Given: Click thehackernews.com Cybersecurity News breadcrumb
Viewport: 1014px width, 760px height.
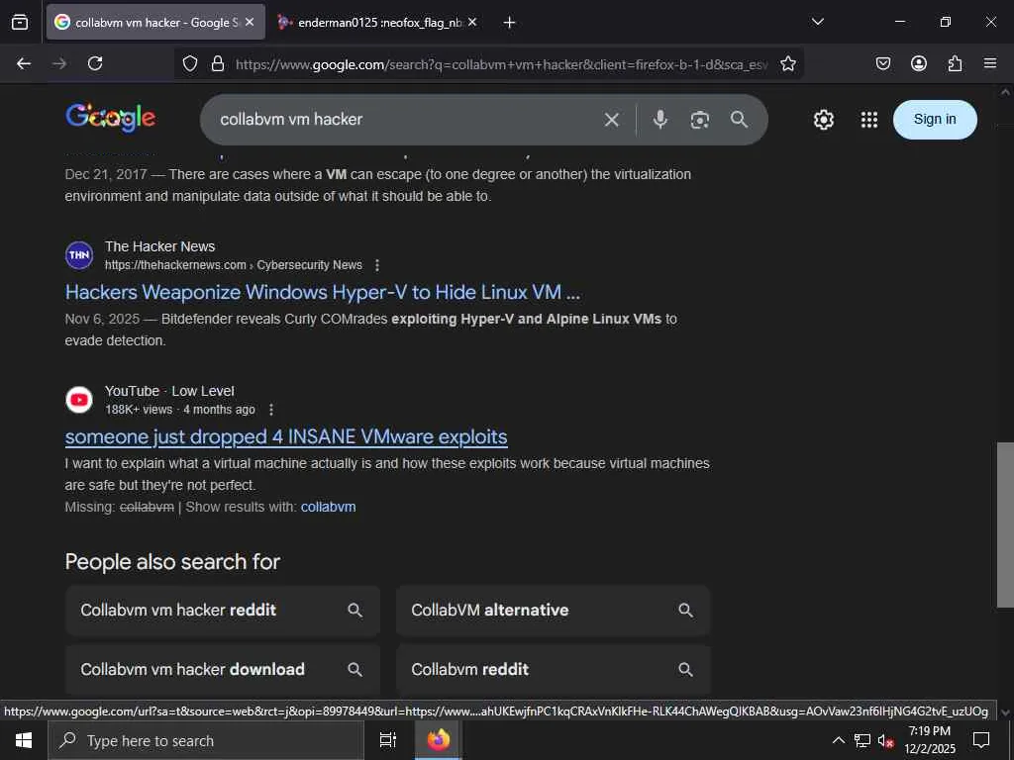Looking at the screenshot, I should [234, 265].
